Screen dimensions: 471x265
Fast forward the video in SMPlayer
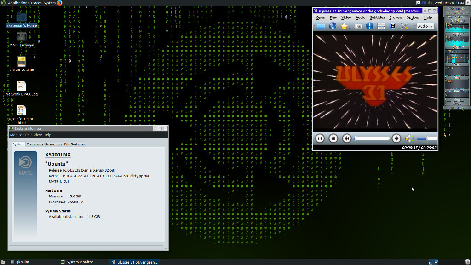pyautogui.click(x=396, y=138)
